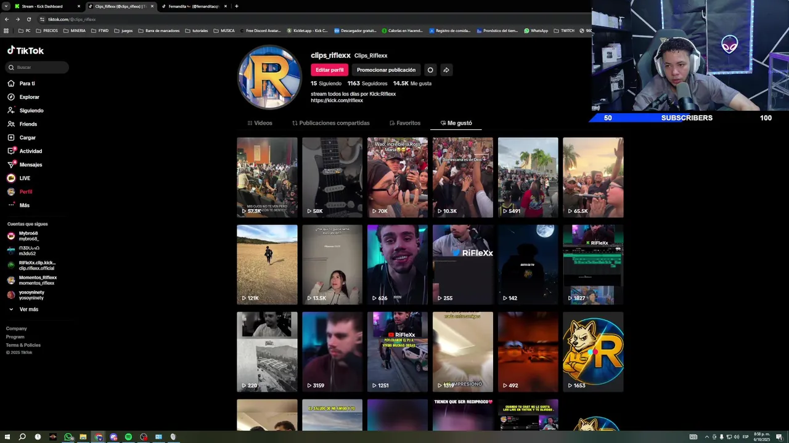Open the fox logo video with 1653 views
The image size is (789, 443).
tap(593, 352)
